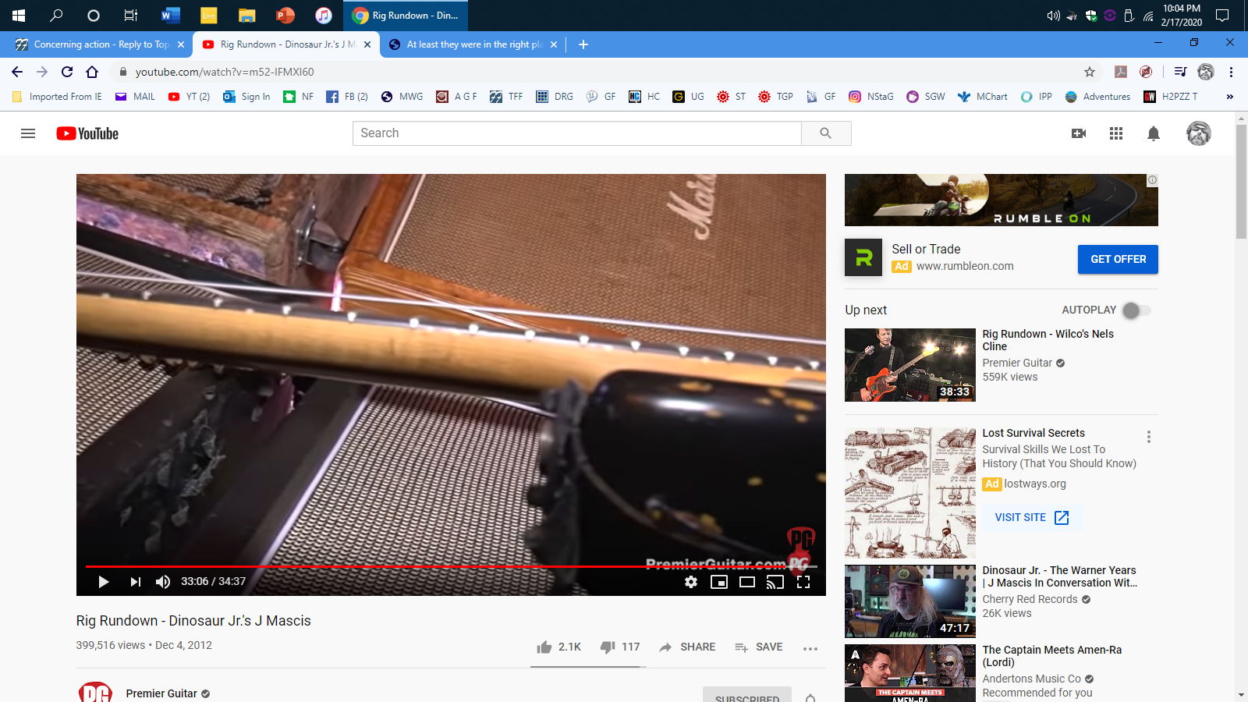
Task: Select the Rig Rundown Dinosaur Jr. tab
Action: 285,44
